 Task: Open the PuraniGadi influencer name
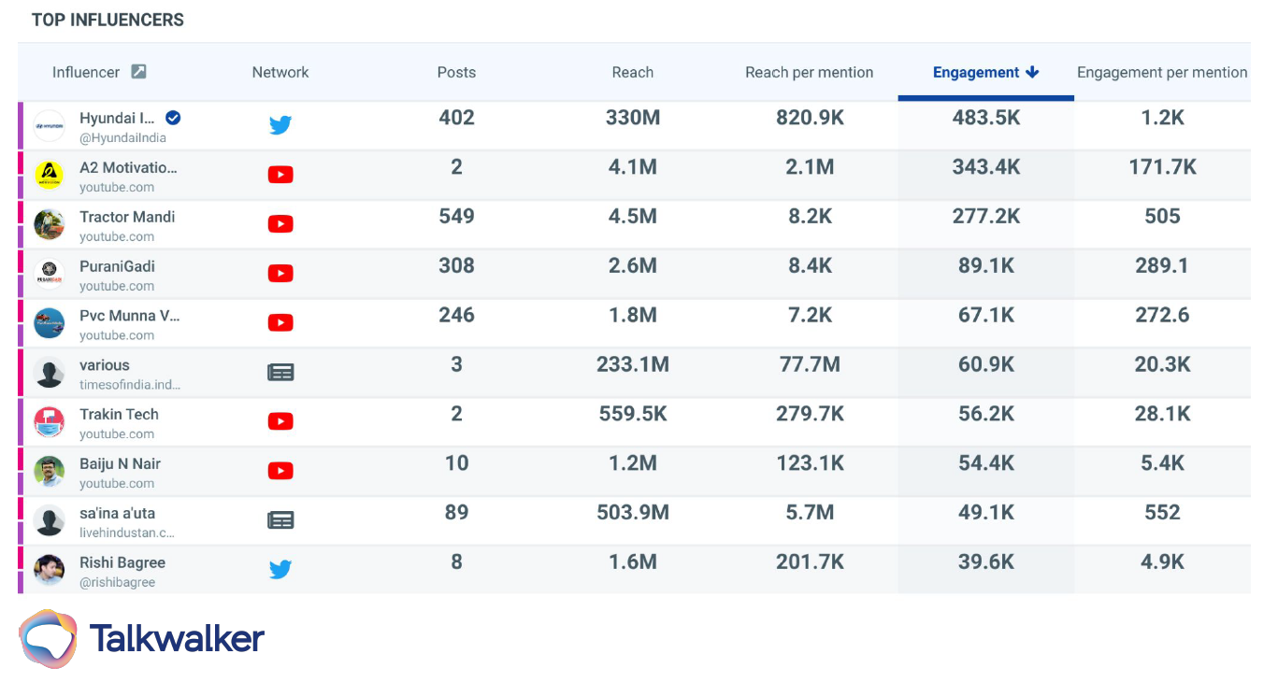(117, 266)
